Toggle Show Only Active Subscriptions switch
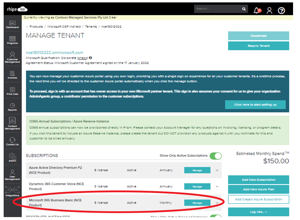Screen dimensions: 300x220 [x=215, y=156]
